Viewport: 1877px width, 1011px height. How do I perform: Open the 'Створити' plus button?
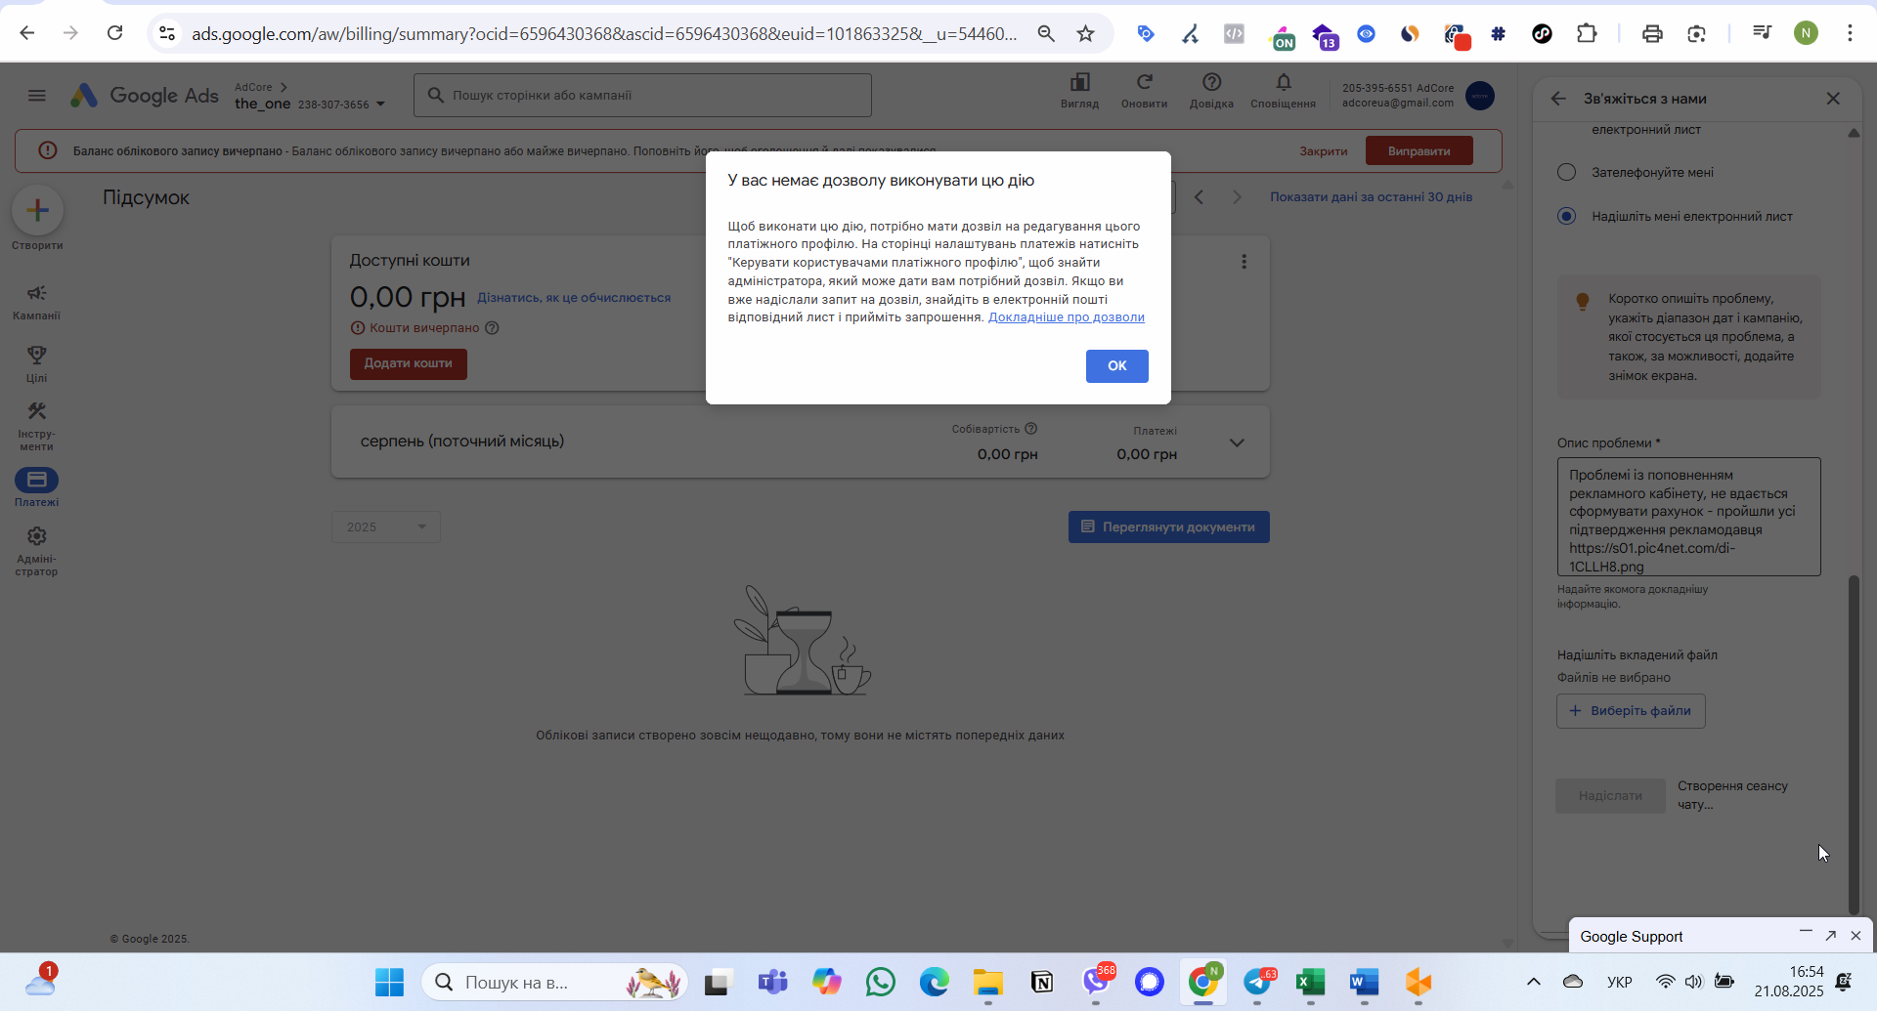point(37,210)
